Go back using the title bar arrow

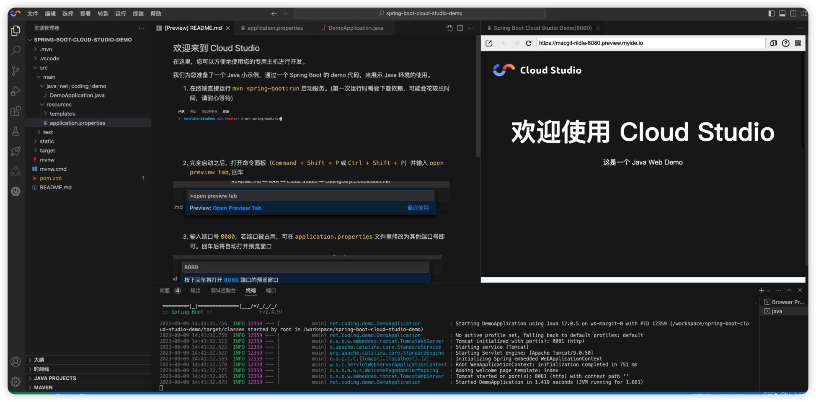click(274, 13)
